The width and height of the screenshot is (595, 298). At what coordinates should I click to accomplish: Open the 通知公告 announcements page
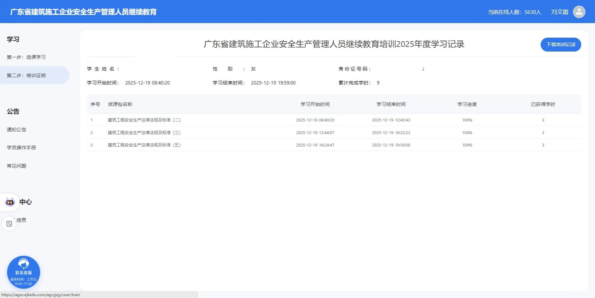[x=16, y=129]
